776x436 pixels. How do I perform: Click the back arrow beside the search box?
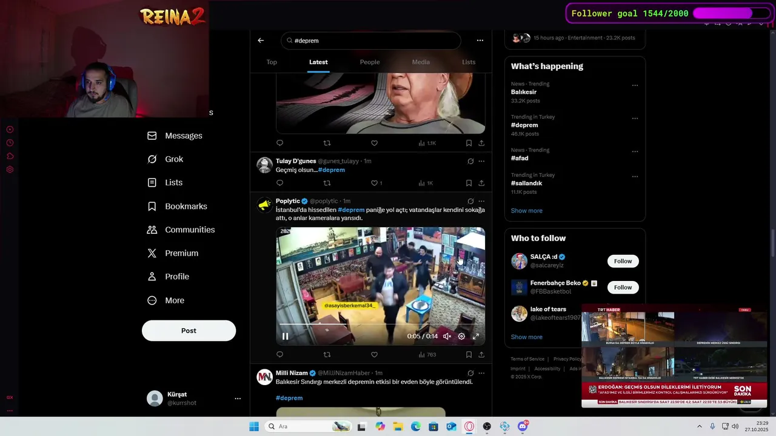point(261,41)
